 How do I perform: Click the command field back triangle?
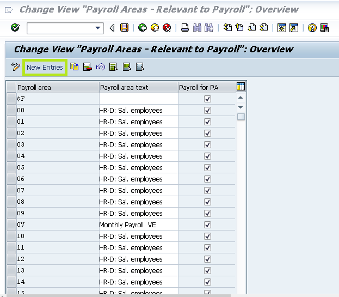click(x=112, y=28)
